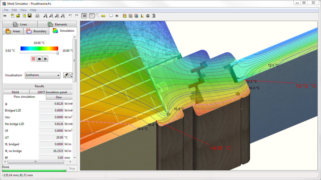This screenshot has height=180, width=321.
Task: Click the ΔT value field
Action: [x=51, y=137]
